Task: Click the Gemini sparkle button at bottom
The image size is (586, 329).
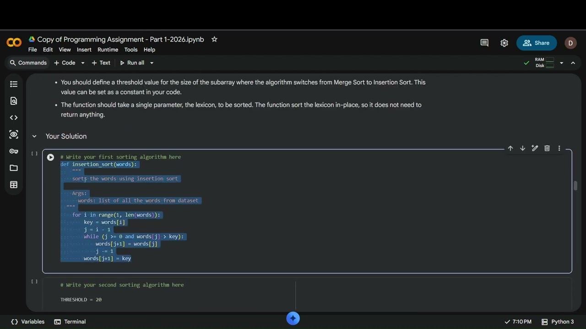Action: click(293, 318)
